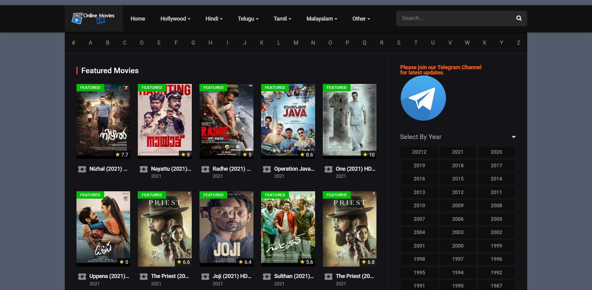Click the film icon beside Operation Java
This screenshot has height=290, width=592.
[267, 169]
